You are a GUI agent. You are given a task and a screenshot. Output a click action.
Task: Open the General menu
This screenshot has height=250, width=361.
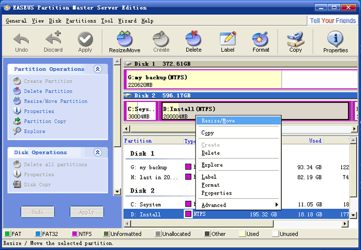[x=16, y=21]
